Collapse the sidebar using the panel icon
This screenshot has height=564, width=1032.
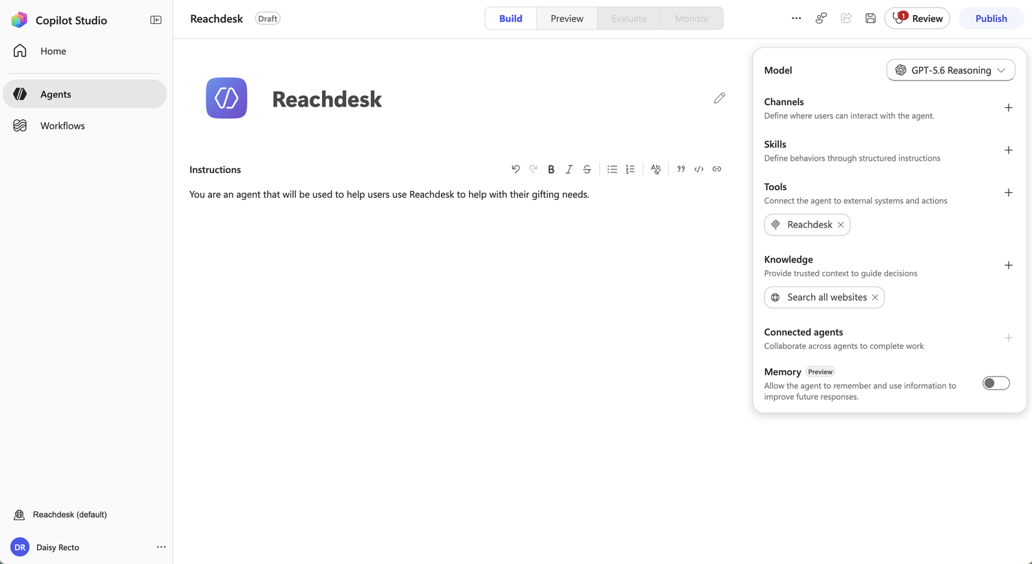156,20
